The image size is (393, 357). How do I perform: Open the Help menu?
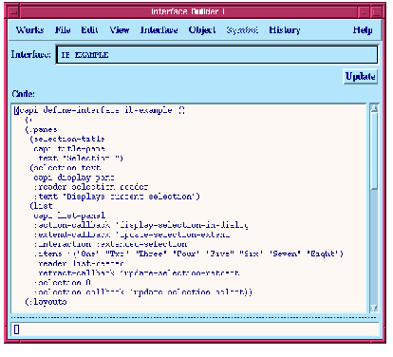click(x=363, y=29)
